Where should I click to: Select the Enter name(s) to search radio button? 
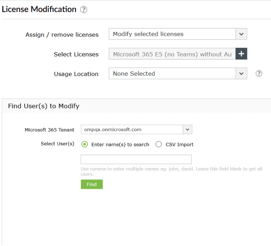coord(84,144)
